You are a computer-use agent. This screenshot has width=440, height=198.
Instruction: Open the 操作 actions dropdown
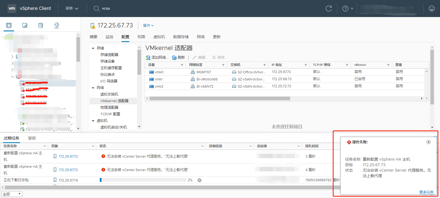(x=148, y=25)
